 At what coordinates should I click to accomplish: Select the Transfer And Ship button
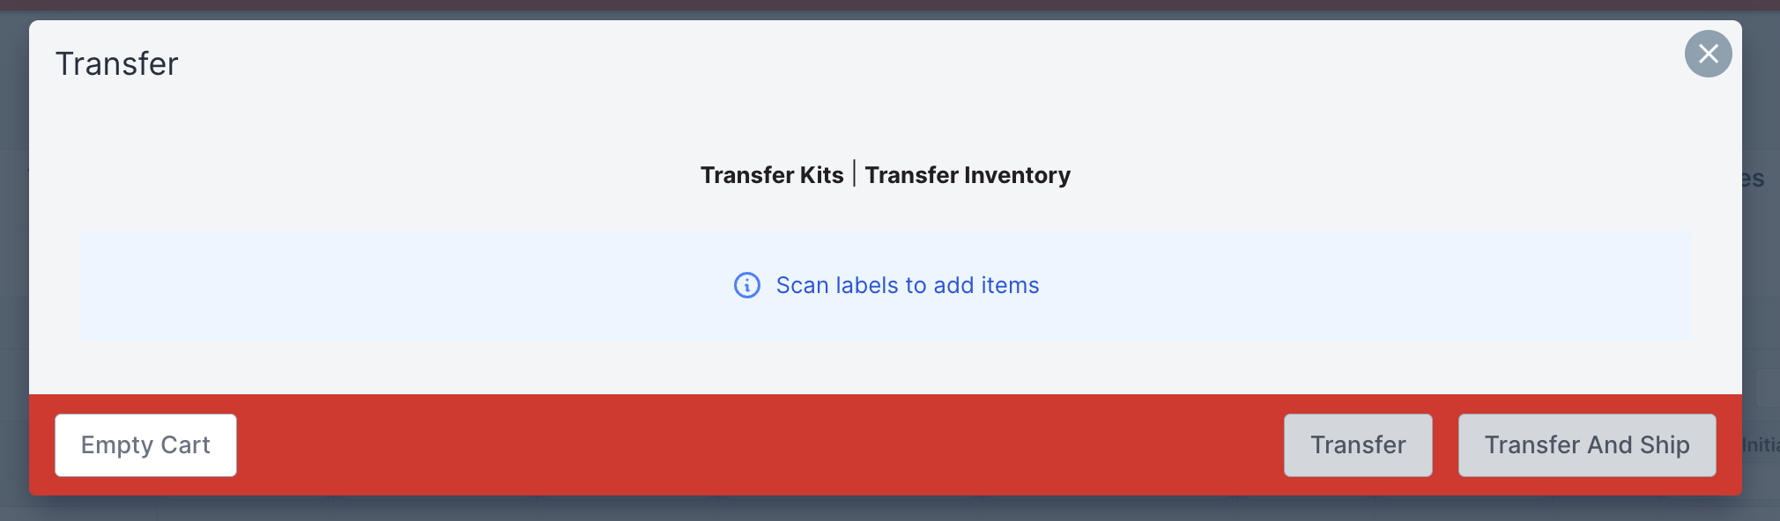[1587, 445]
